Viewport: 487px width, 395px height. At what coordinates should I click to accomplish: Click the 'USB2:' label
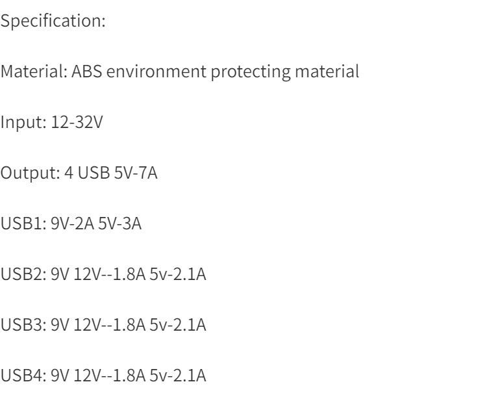[x=23, y=274]
